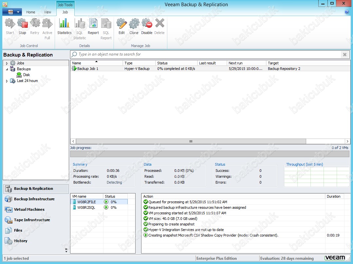Sort by the Target column header

click(x=308, y=63)
